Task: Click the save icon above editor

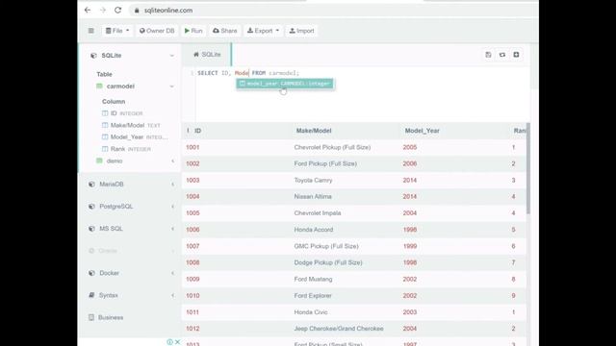Action: point(488,55)
